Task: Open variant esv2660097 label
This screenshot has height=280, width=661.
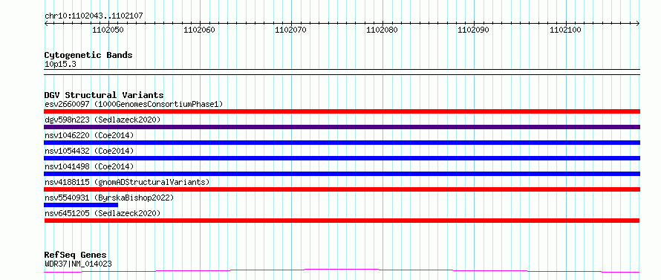Action: (134, 104)
